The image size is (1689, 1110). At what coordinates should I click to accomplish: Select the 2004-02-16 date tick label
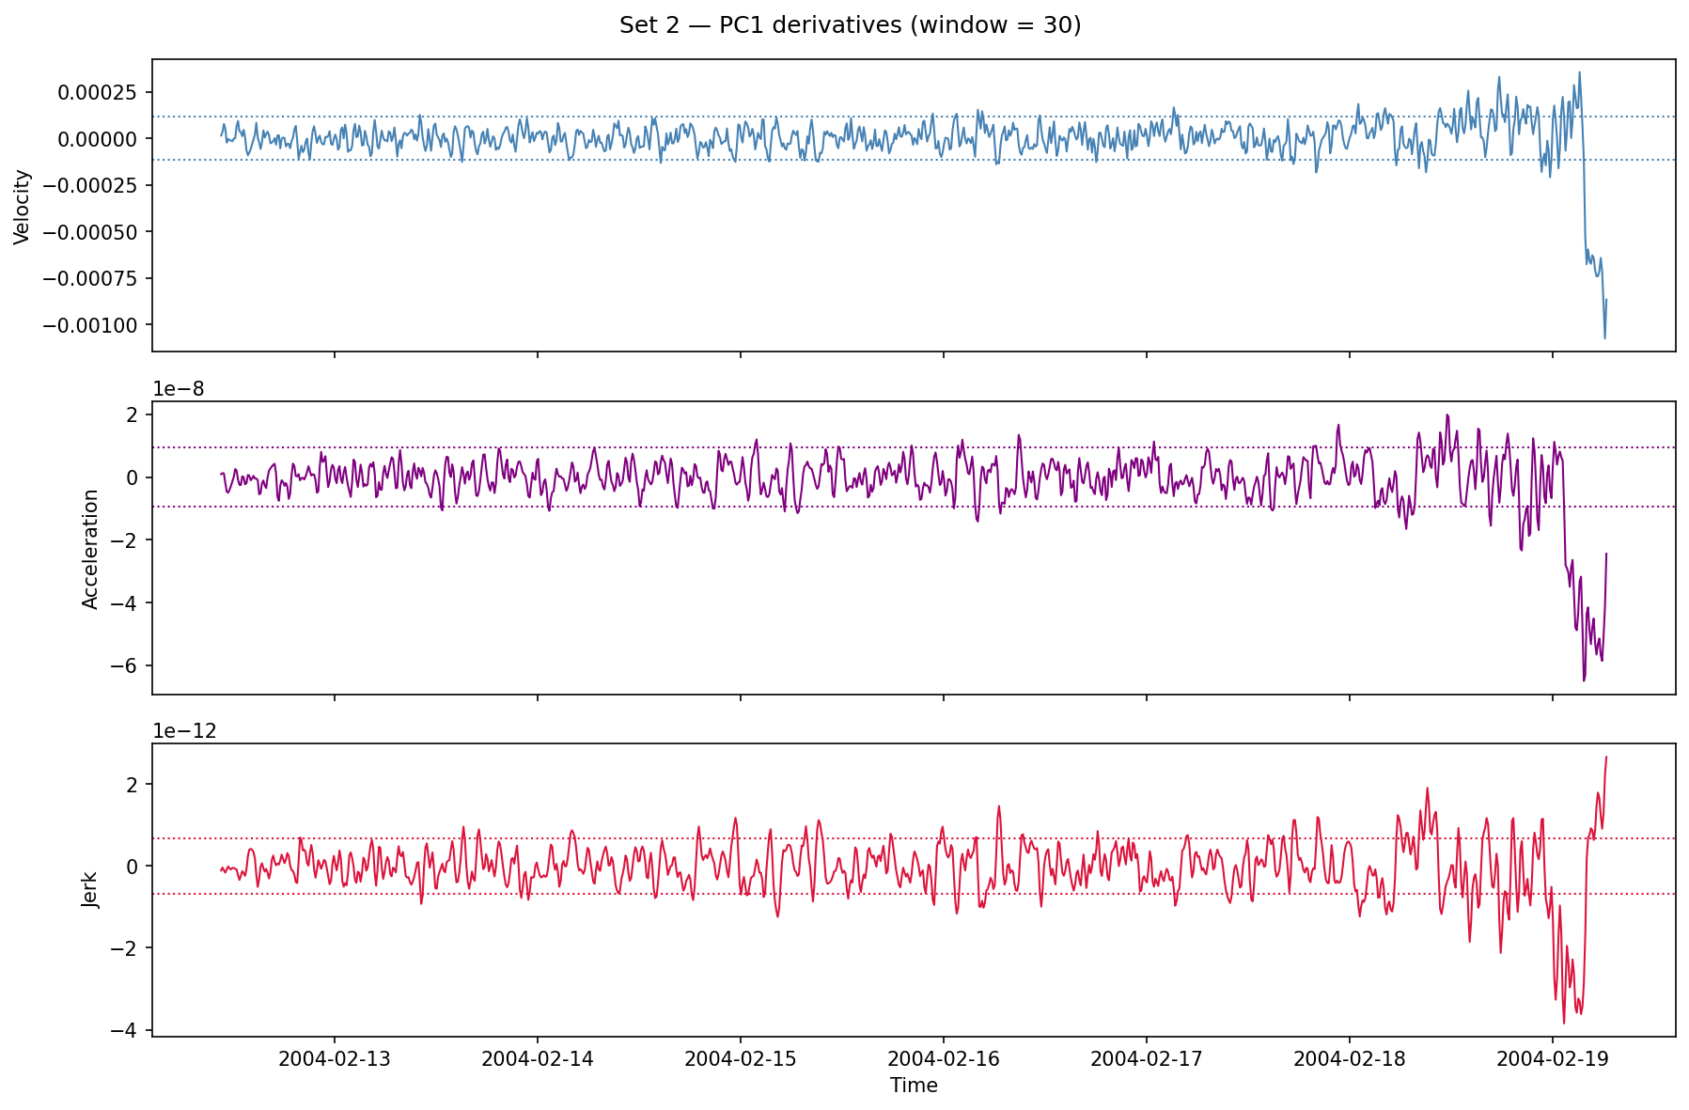(944, 1059)
